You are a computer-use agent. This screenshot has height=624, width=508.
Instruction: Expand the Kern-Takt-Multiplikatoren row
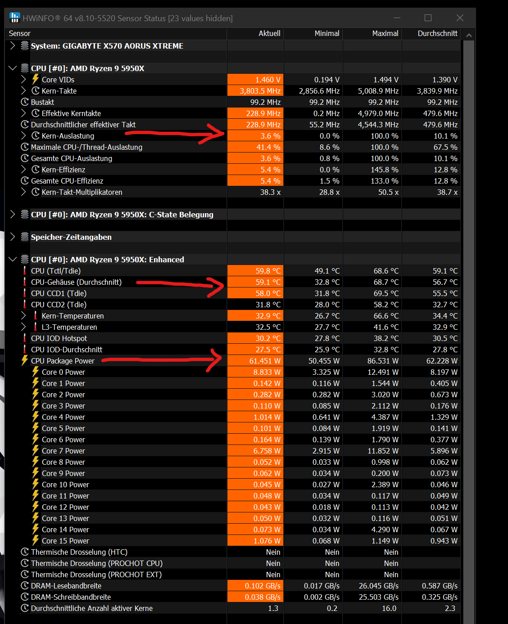click(23, 192)
